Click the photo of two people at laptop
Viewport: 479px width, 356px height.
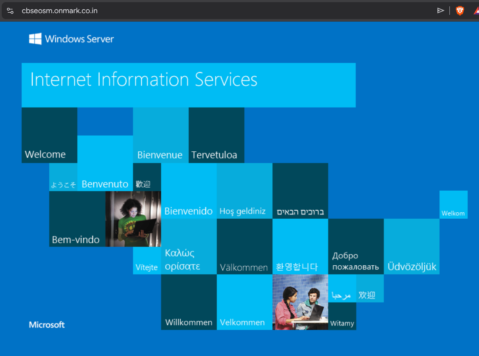(300, 302)
